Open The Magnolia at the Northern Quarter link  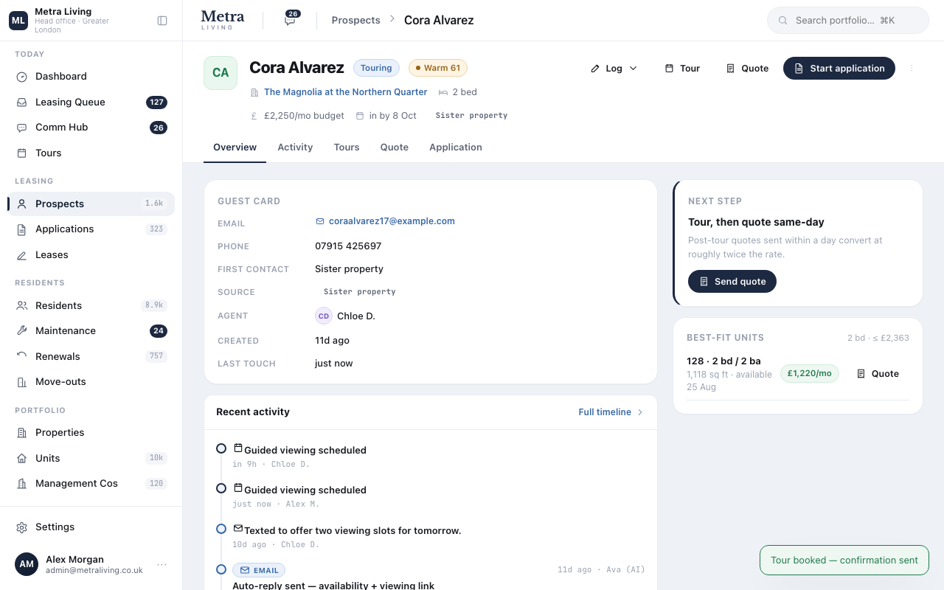pos(346,92)
